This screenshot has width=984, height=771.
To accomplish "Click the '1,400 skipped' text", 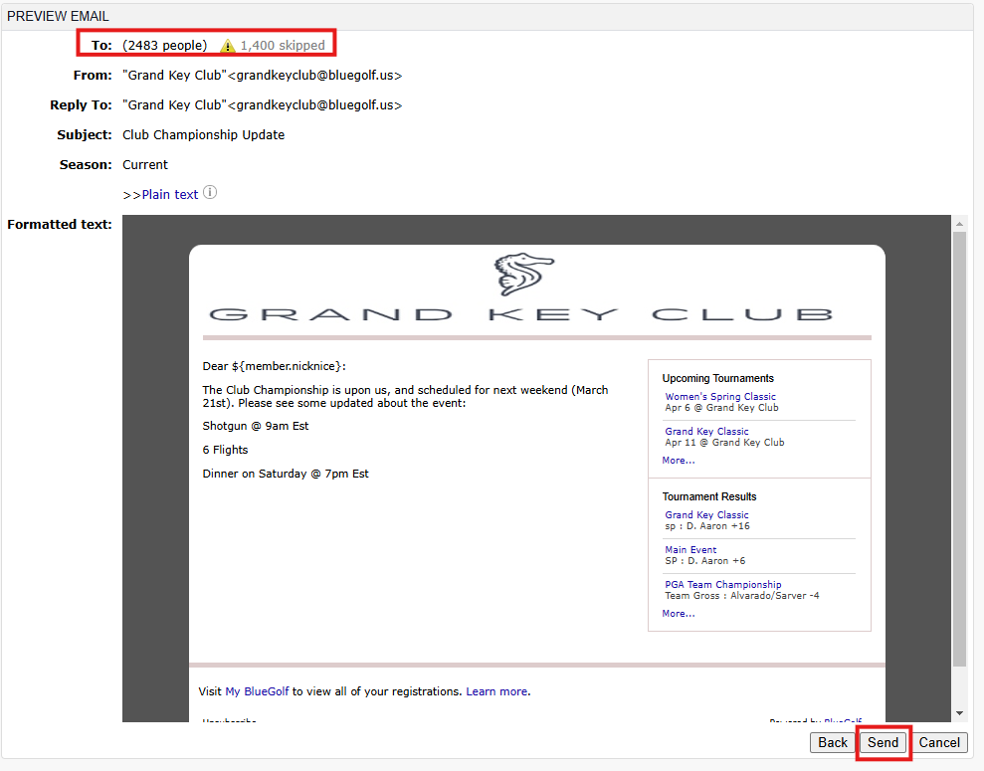I will coord(283,46).
